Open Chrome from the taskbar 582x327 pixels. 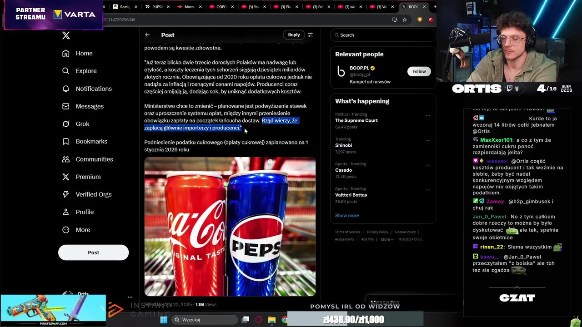pyautogui.click(x=285, y=320)
